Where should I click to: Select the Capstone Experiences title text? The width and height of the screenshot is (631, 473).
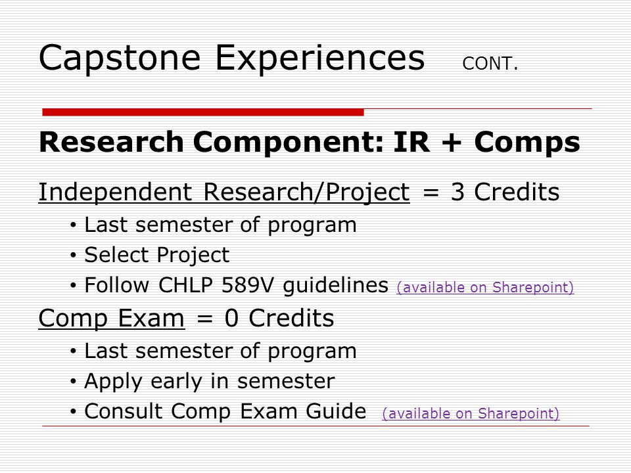coord(232,58)
